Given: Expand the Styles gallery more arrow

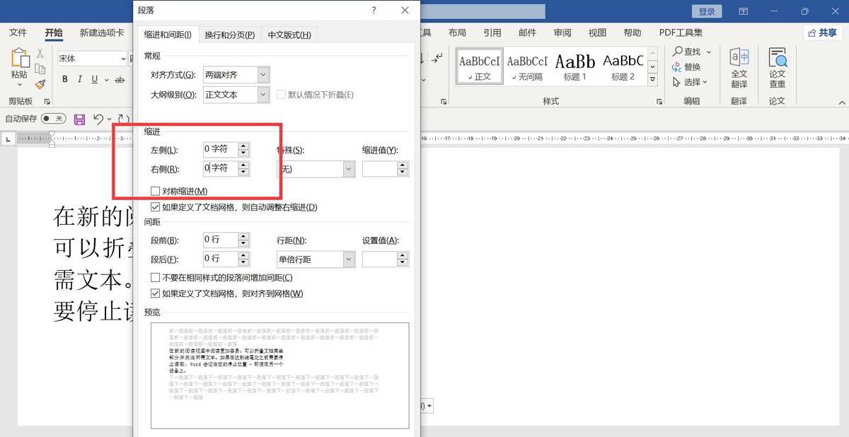Looking at the screenshot, I should [x=653, y=81].
